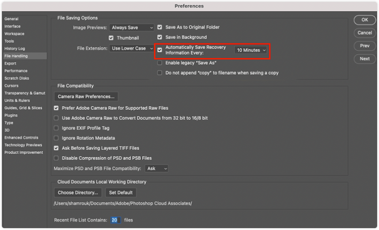Screen dimensions: 379x230
Task: Confirm preferences with the OK button
Action: coord(365,20)
